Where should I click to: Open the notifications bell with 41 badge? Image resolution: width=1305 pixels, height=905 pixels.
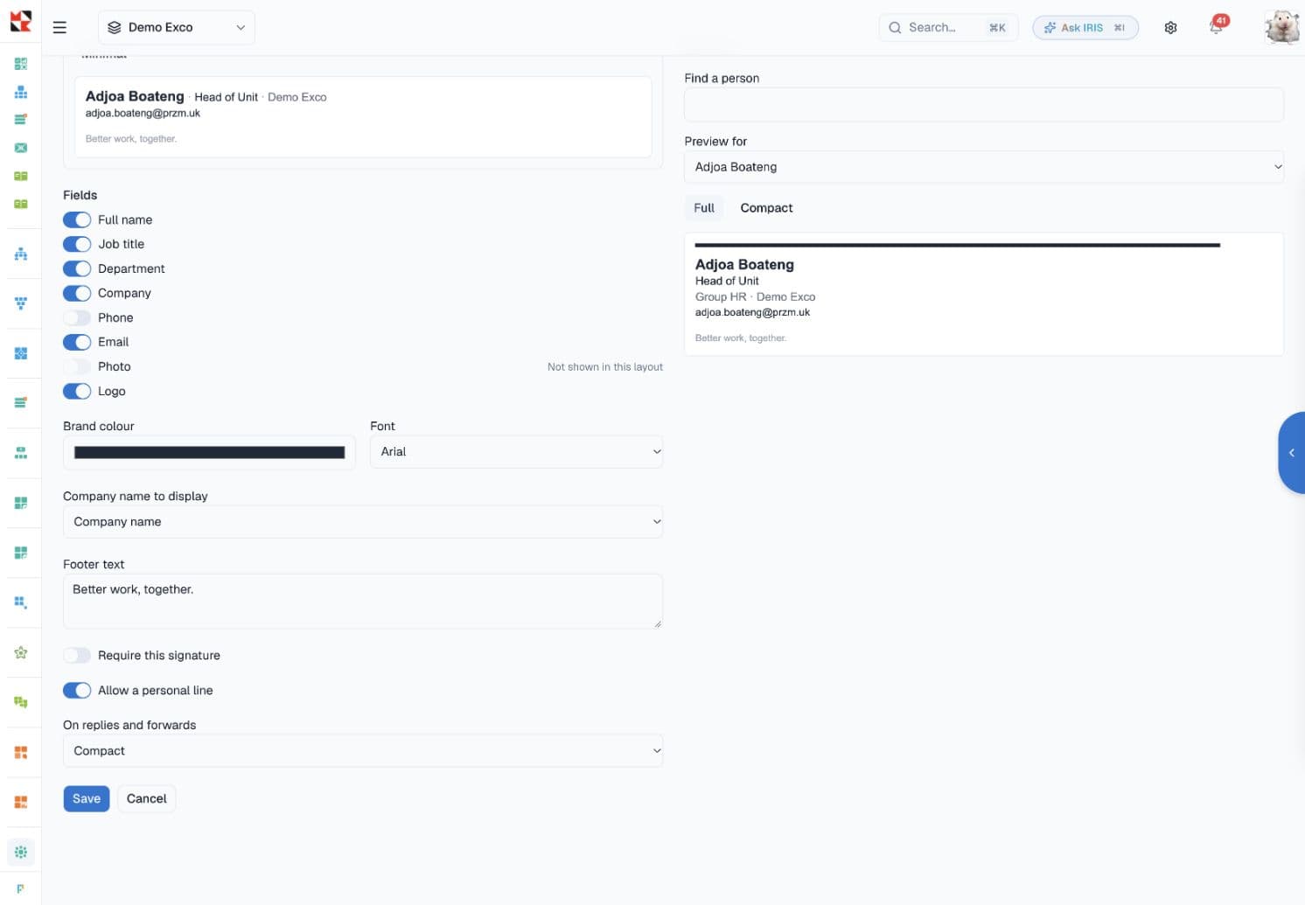[x=1217, y=26]
